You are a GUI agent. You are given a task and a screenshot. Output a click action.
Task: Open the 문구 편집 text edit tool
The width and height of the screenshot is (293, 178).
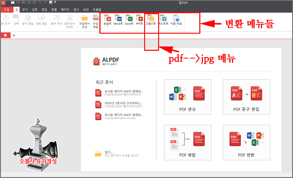click(x=28, y=20)
